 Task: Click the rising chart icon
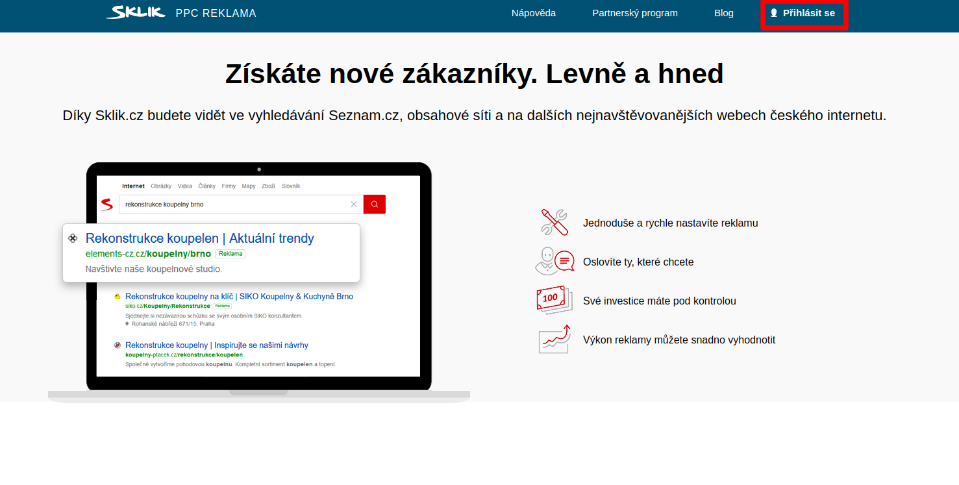tap(554, 339)
